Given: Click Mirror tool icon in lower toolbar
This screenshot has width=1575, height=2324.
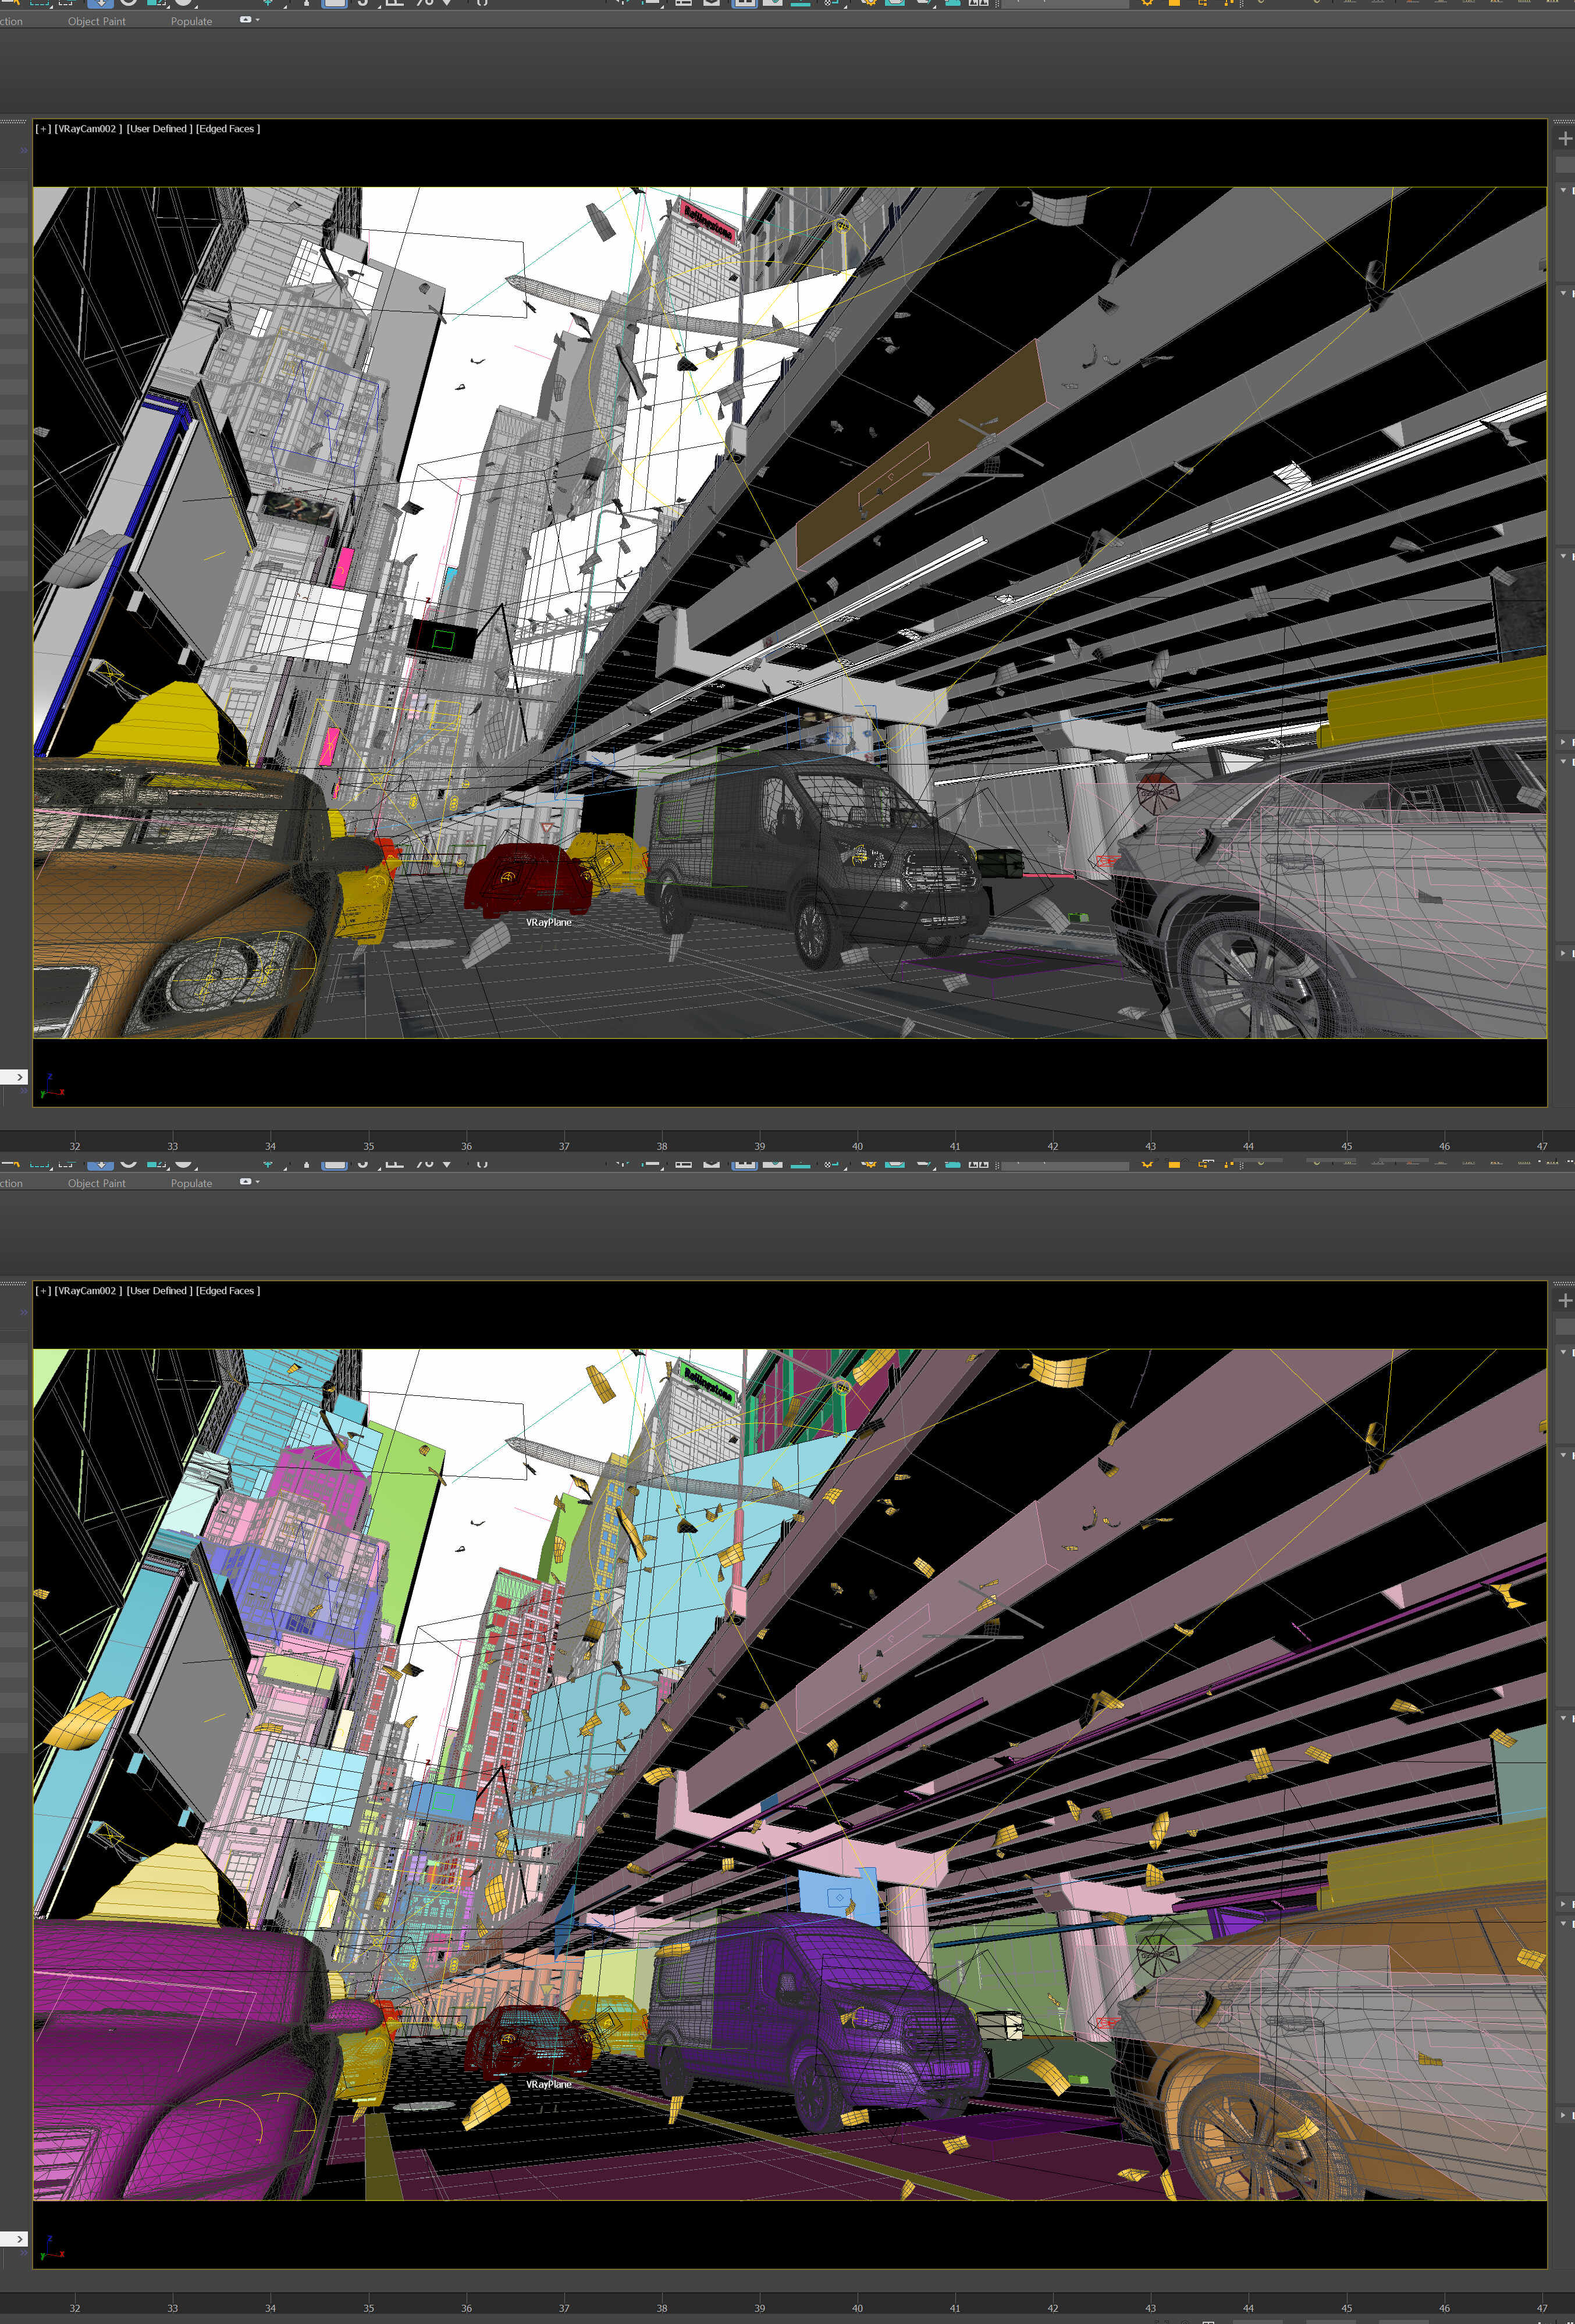Looking at the screenshot, I should 622,1164.
